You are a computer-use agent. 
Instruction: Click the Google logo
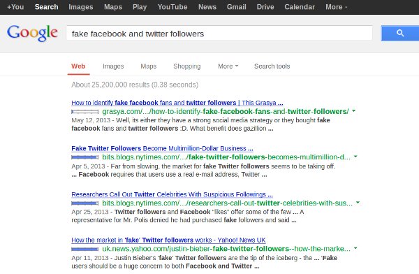(x=32, y=33)
